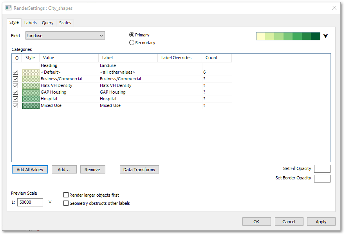Click the <all other values> label cell
Image resolution: width=345 pixels, height=235 pixels.
click(128, 72)
